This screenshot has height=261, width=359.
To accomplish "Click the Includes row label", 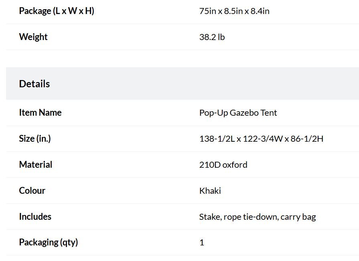I will click(35, 217).
